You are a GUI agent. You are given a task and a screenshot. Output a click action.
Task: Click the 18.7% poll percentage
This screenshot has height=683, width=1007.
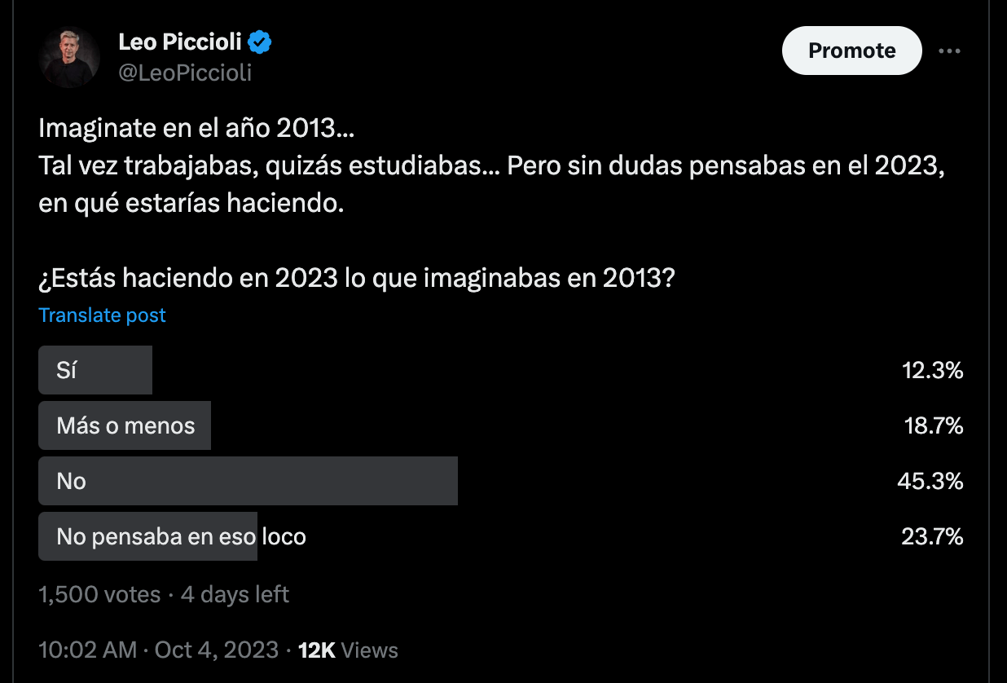(x=932, y=426)
